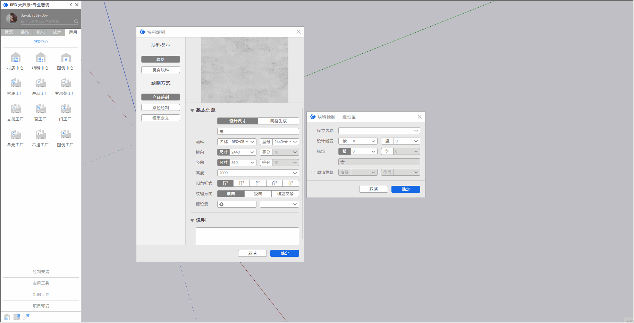Expand the 高度 dropdown

point(295,173)
